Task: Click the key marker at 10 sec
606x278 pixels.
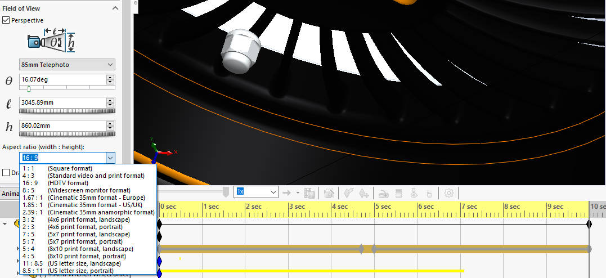Action: pyautogui.click(x=589, y=224)
